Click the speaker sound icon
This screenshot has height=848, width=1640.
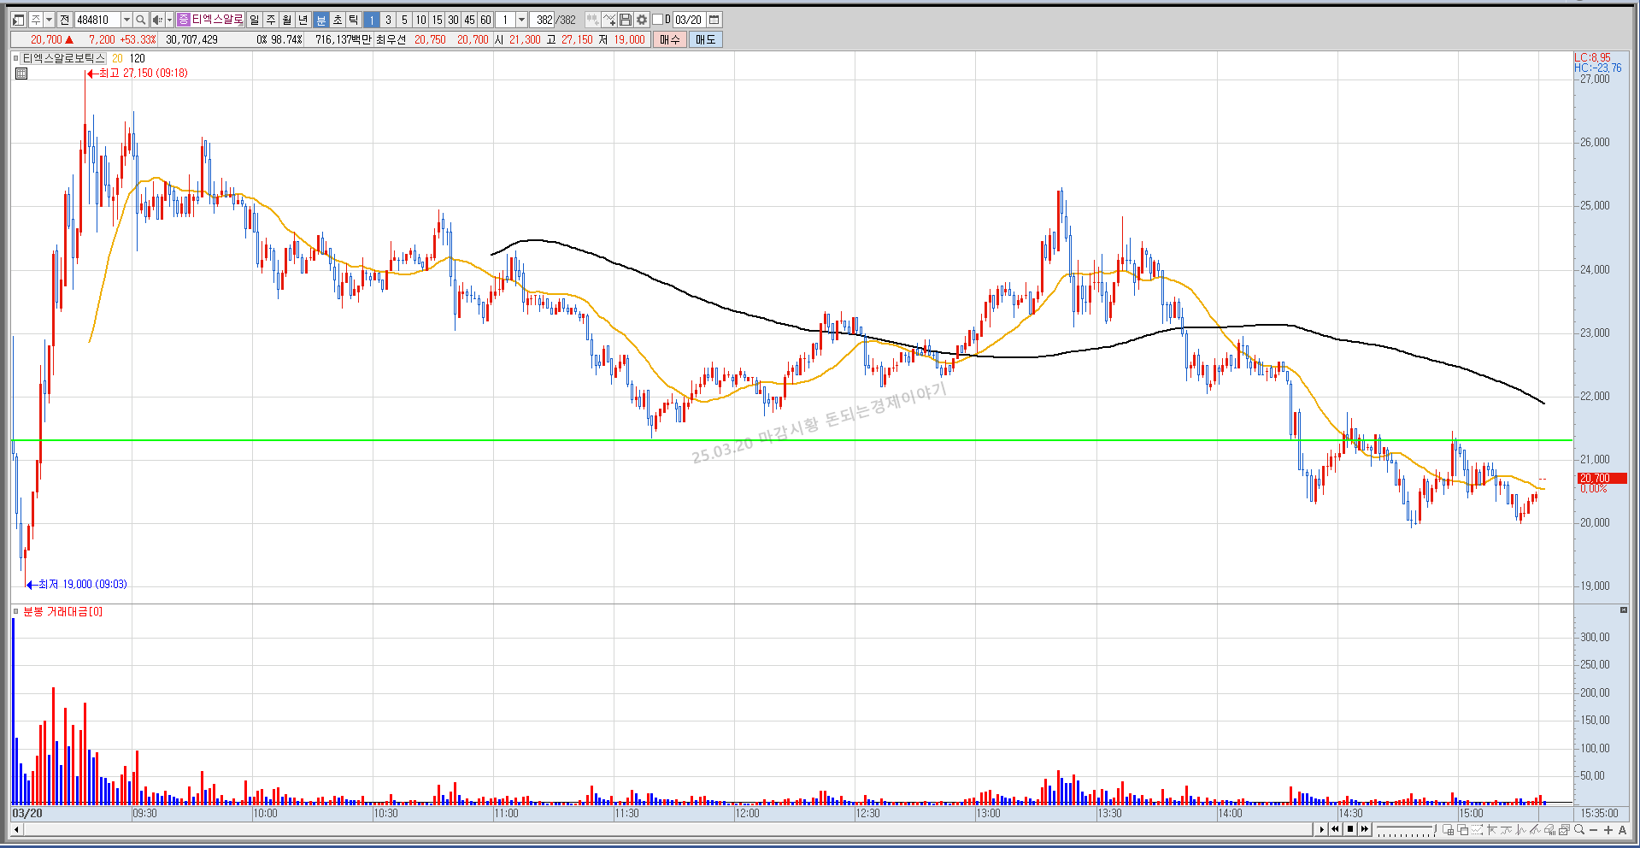(157, 20)
